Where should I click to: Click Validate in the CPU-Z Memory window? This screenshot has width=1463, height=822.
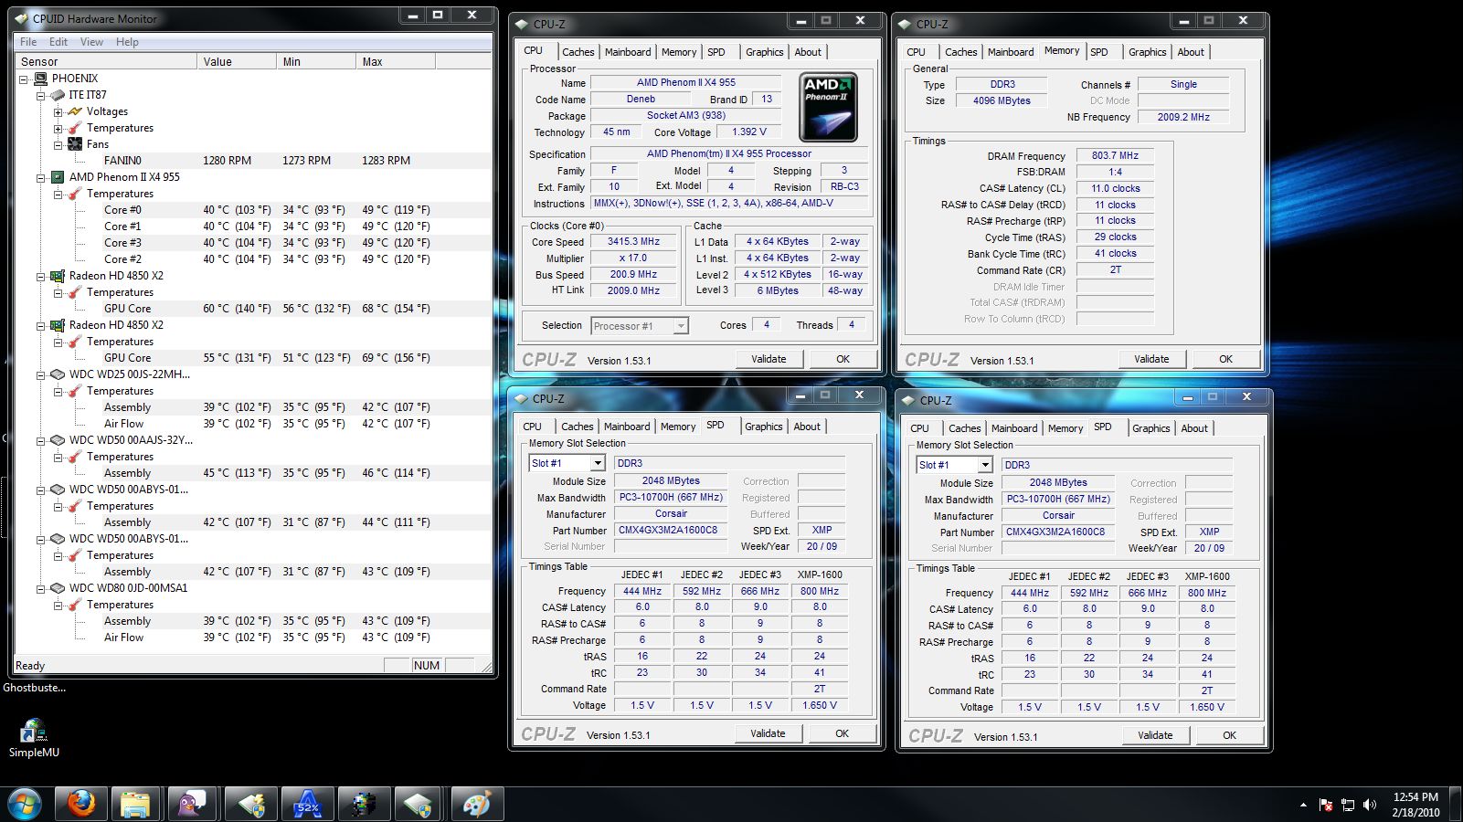click(x=1151, y=359)
